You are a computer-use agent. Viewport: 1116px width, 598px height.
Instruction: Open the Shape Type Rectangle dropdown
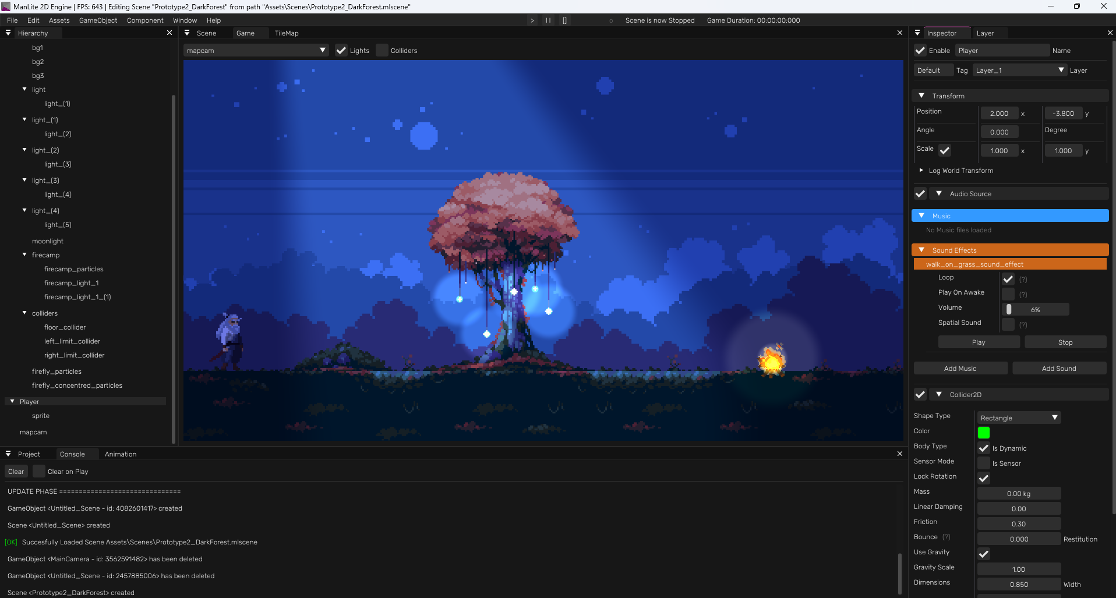pyautogui.click(x=1018, y=417)
